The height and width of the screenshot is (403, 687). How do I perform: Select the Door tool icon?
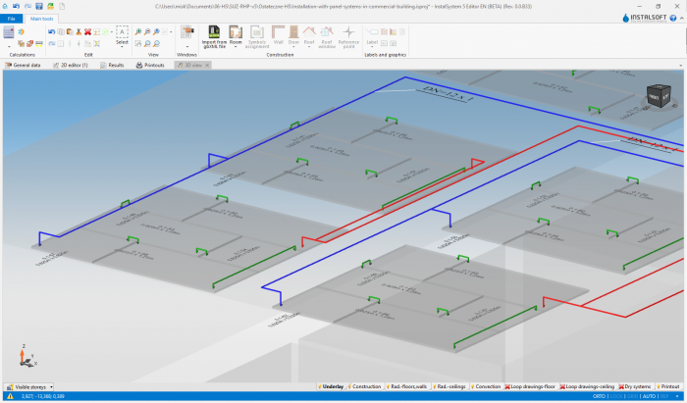[x=293, y=31]
